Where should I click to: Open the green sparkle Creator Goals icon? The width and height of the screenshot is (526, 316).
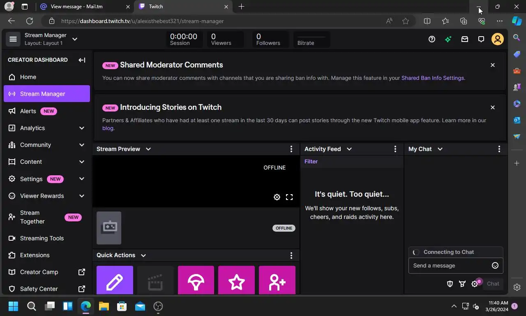[448, 39]
